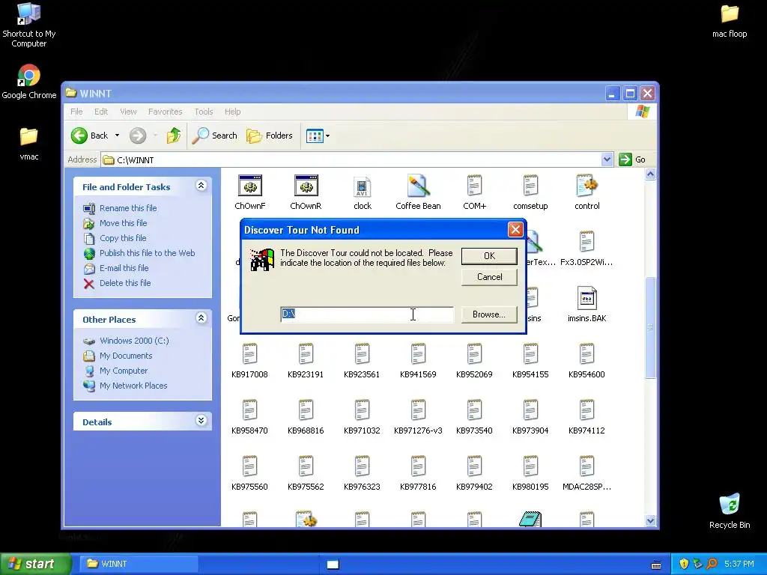The width and height of the screenshot is (767, 575).
Task: Go to My Network Places
Action: pos(133,386)
